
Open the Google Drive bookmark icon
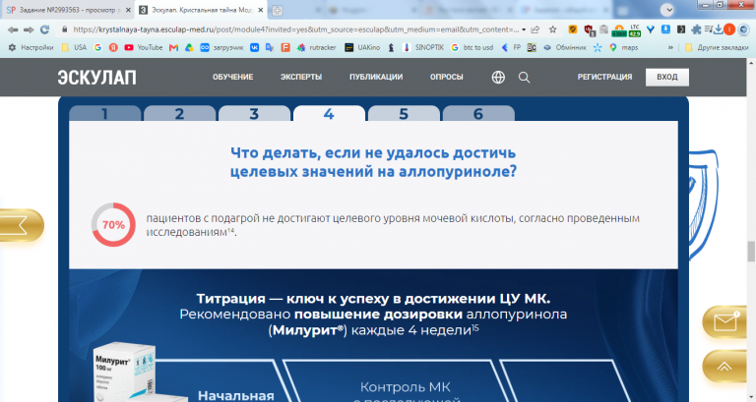click(x=189, y=47)
